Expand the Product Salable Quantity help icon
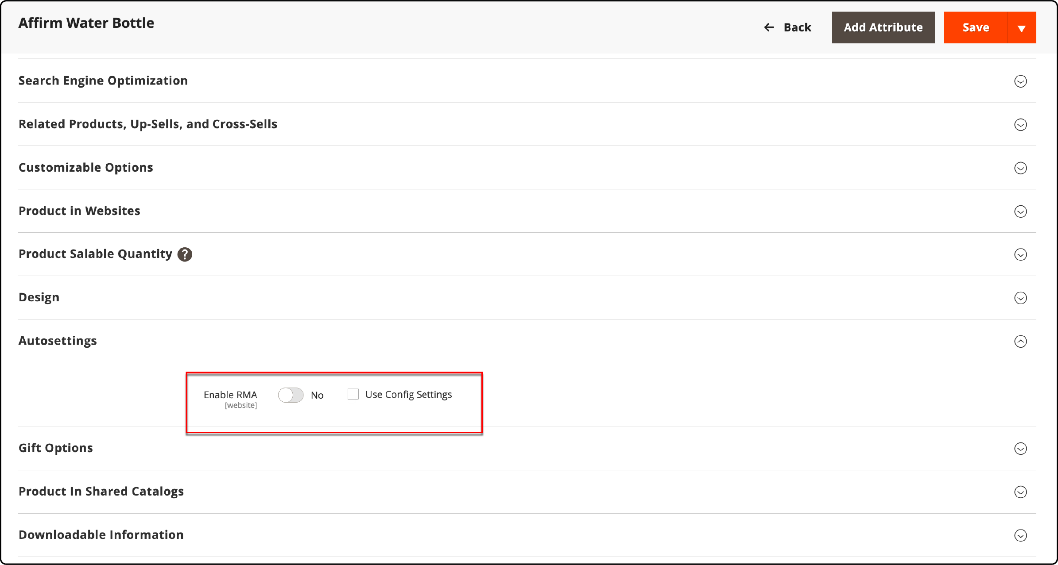Image resolution: width=1058 pixels, height=565 pixels. pyautogui.click(x=186, y=254)
